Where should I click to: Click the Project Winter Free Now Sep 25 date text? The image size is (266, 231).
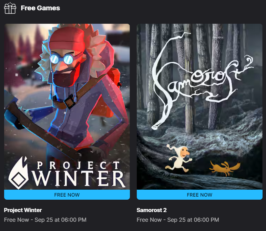pyautogui.click(x=45, y=220)
